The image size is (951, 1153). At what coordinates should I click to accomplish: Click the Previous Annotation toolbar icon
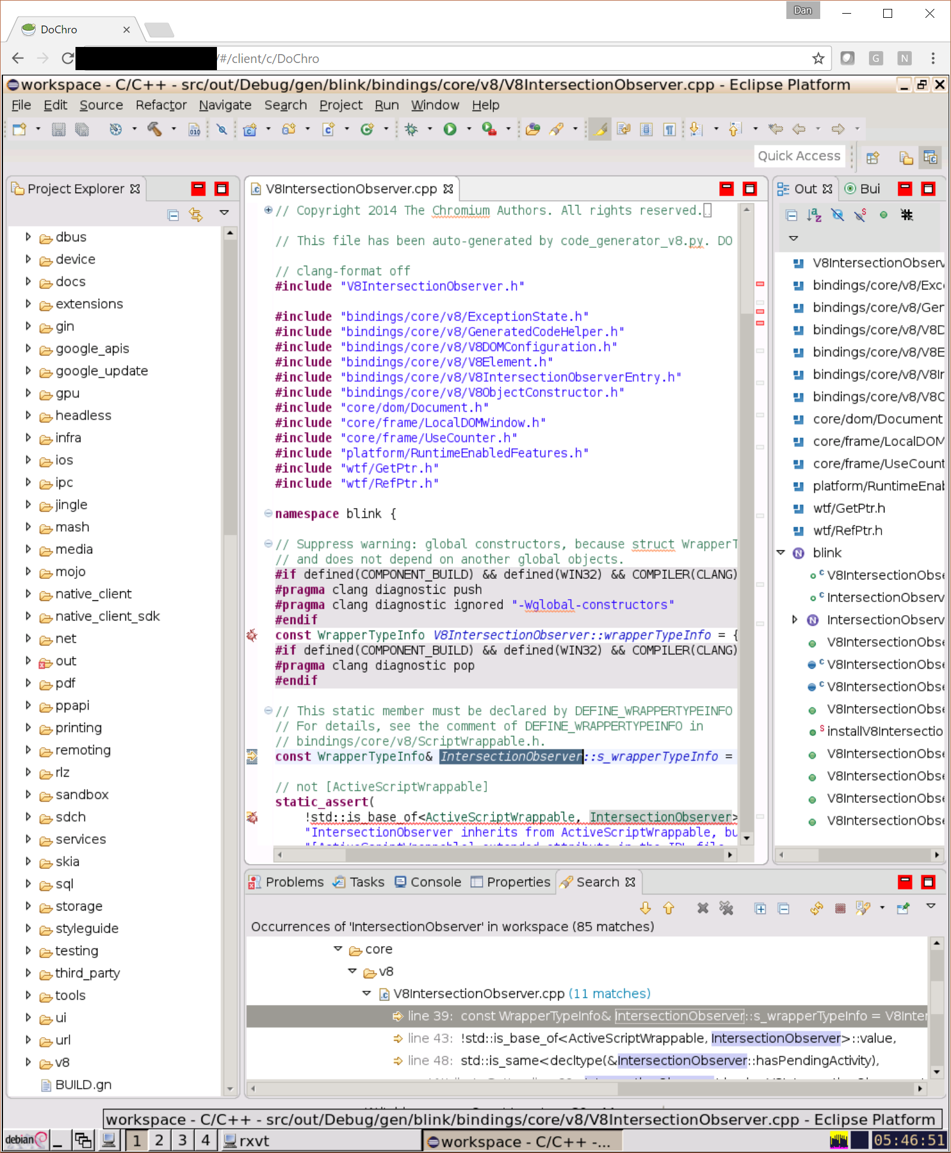pos(735,129)
